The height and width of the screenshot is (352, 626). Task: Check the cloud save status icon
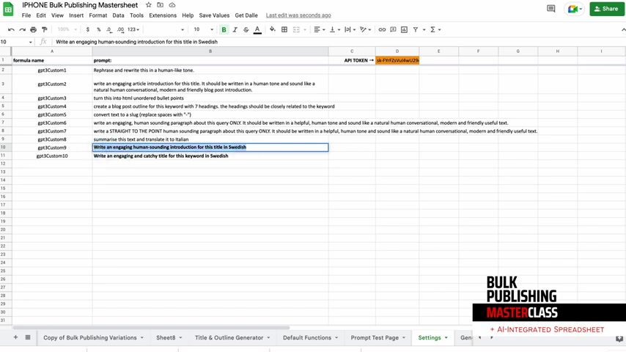172,5
